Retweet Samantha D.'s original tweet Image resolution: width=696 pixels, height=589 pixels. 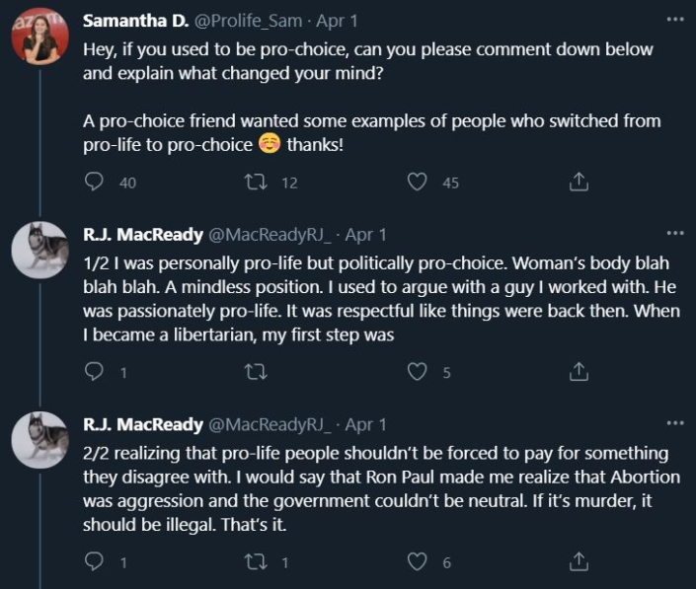point(257,182)
